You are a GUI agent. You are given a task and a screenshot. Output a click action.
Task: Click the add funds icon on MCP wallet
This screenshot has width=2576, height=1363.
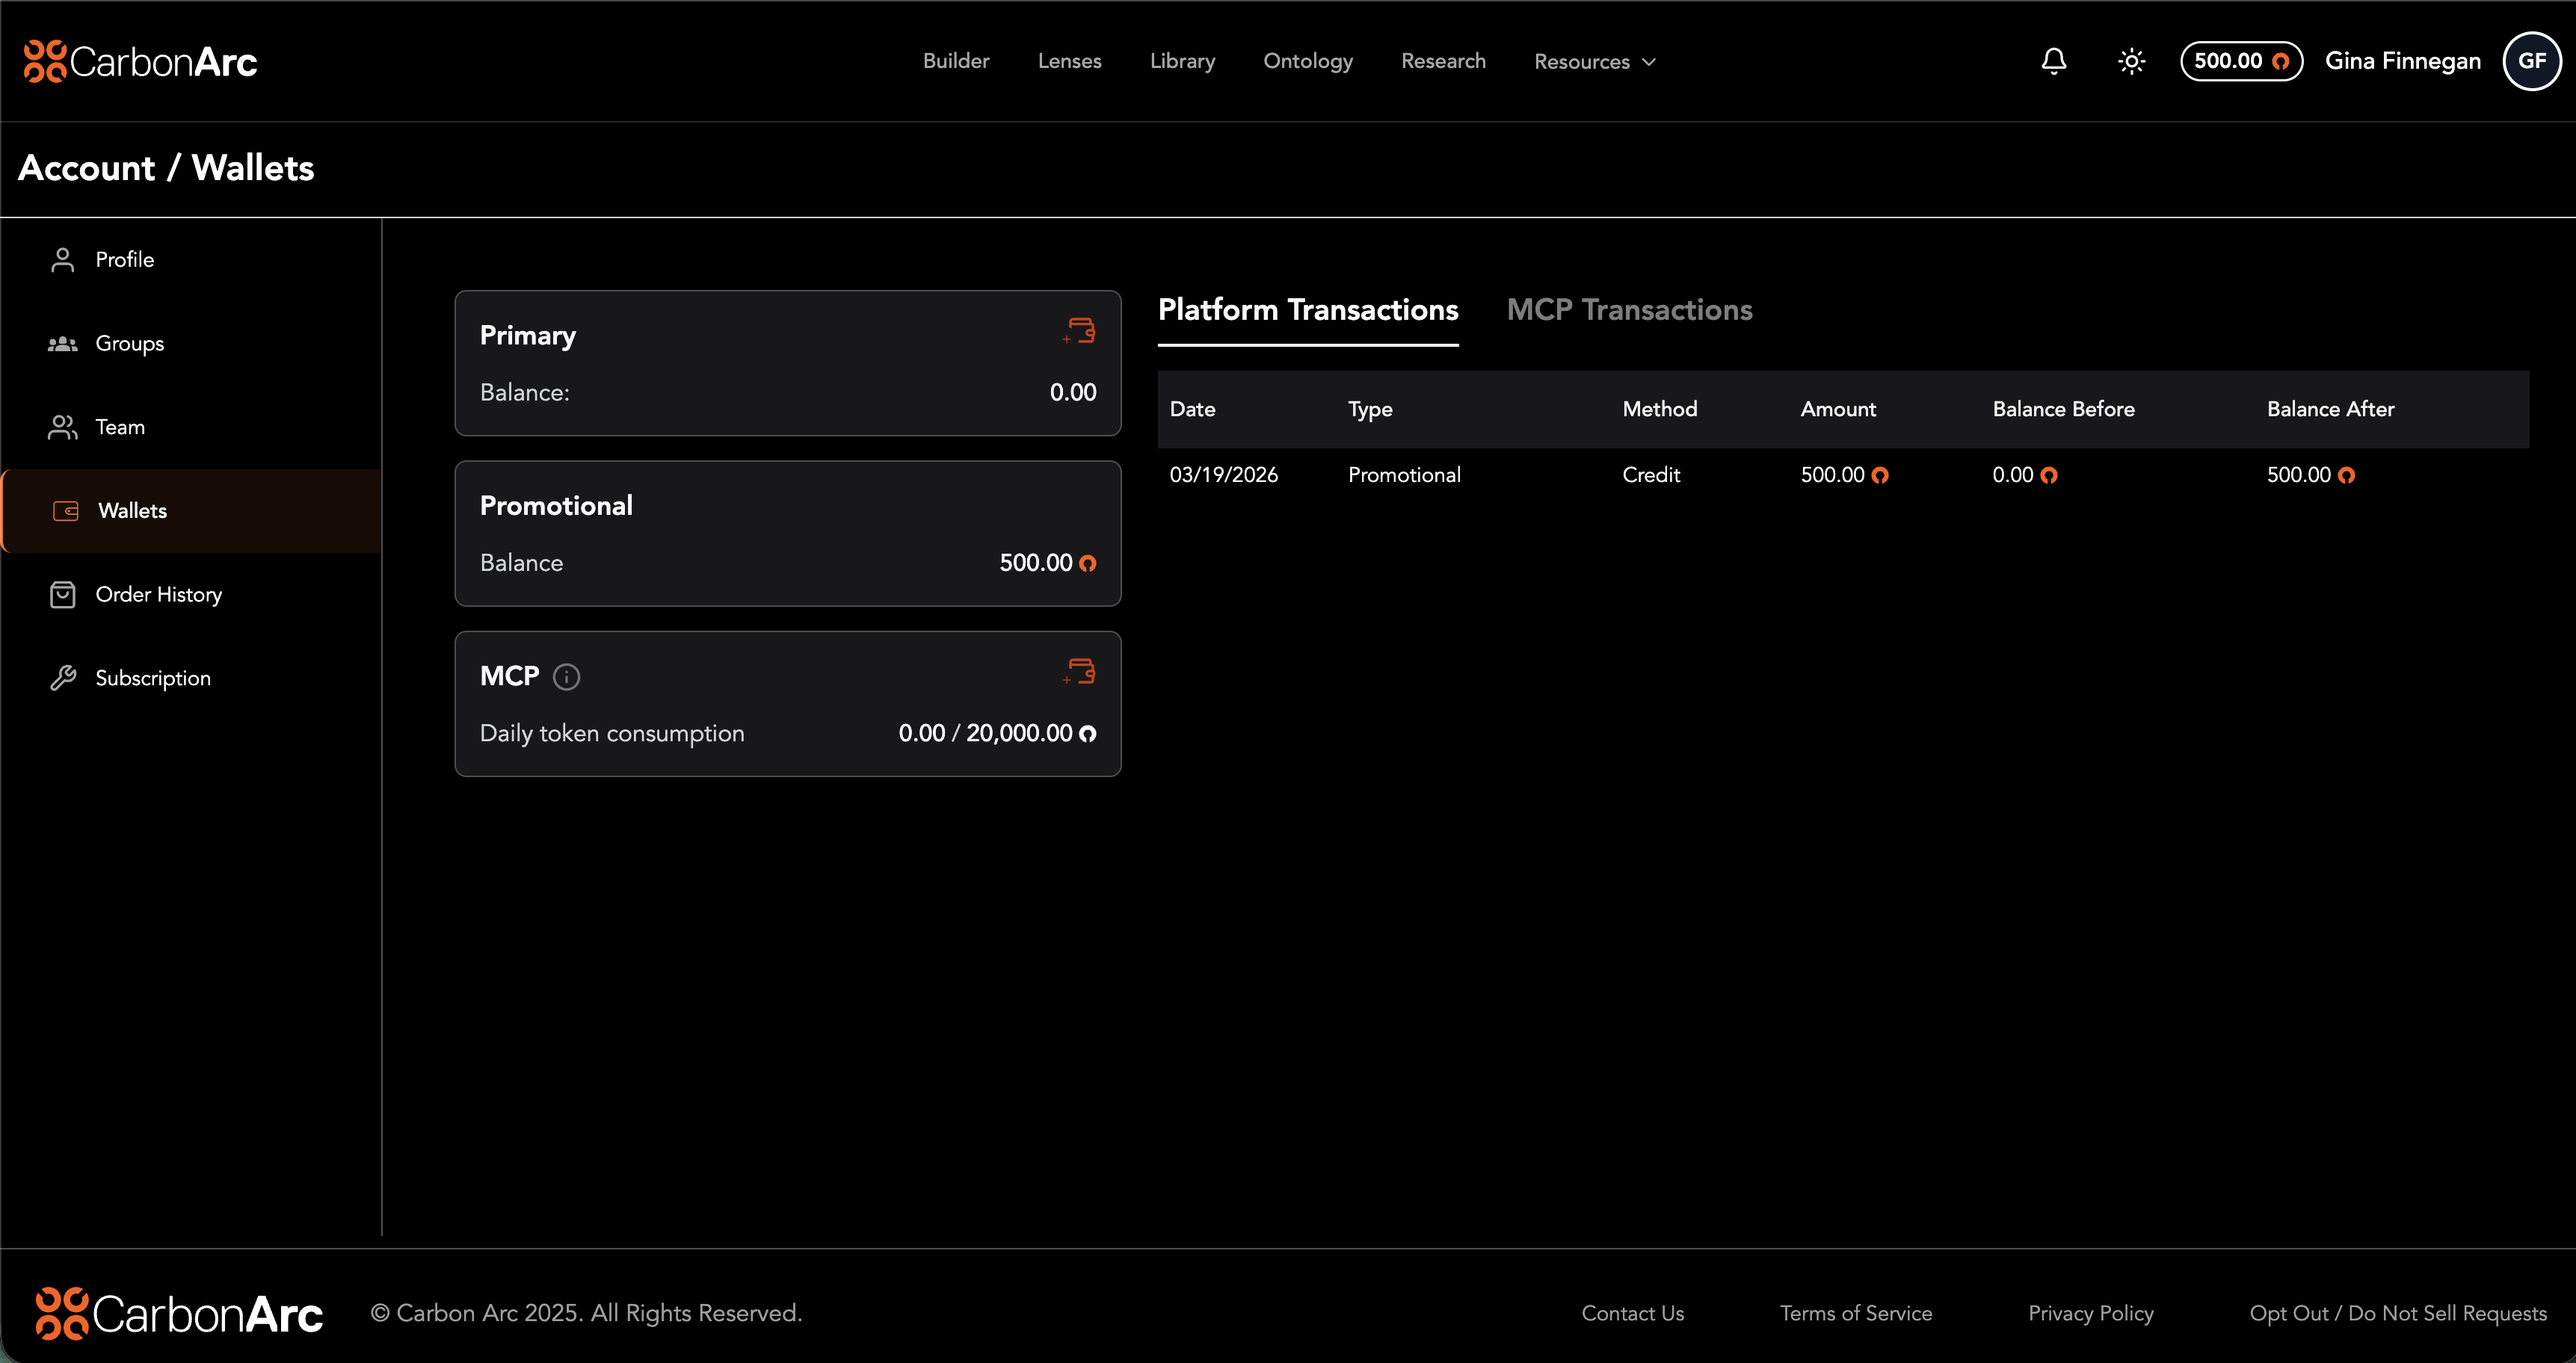click(x=1080, y=672)
